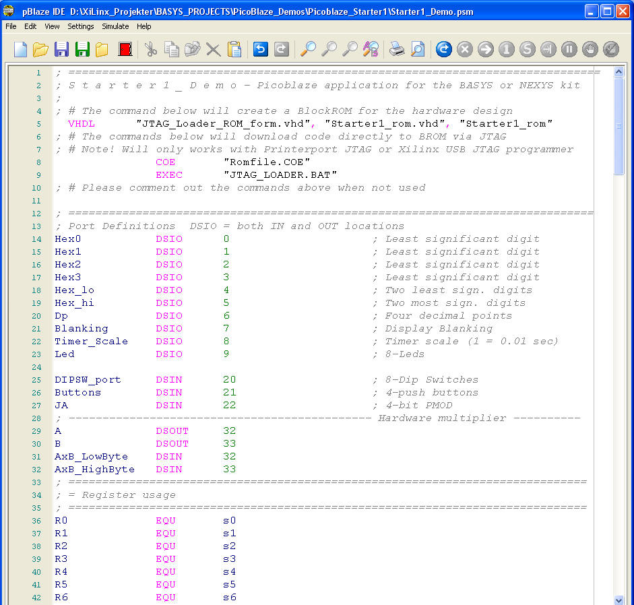Click the Timer_Scale port label
634x605 pixels.
[92, 342]
